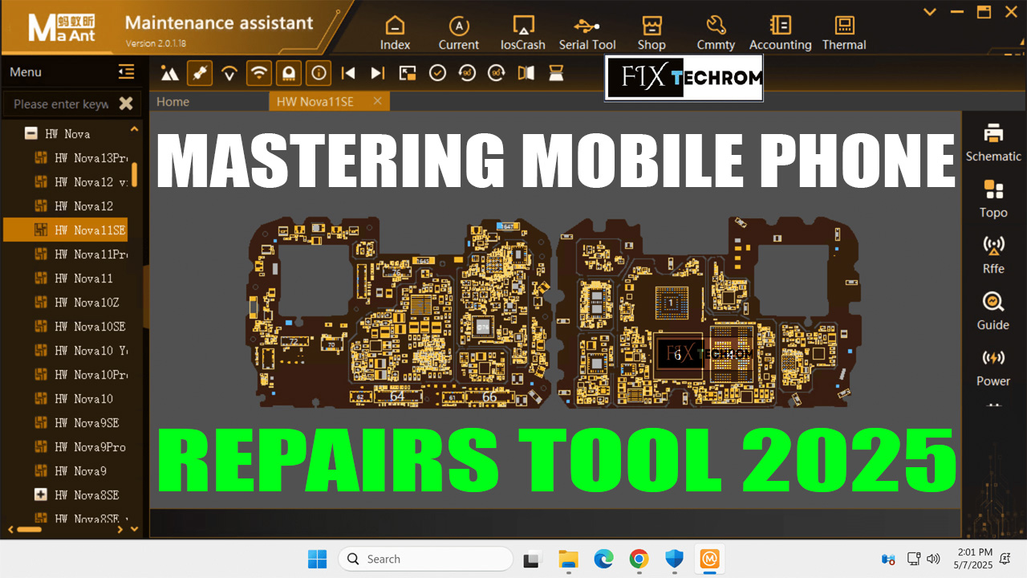Select HW Nova13Pro in the tree

click(82, 157)
